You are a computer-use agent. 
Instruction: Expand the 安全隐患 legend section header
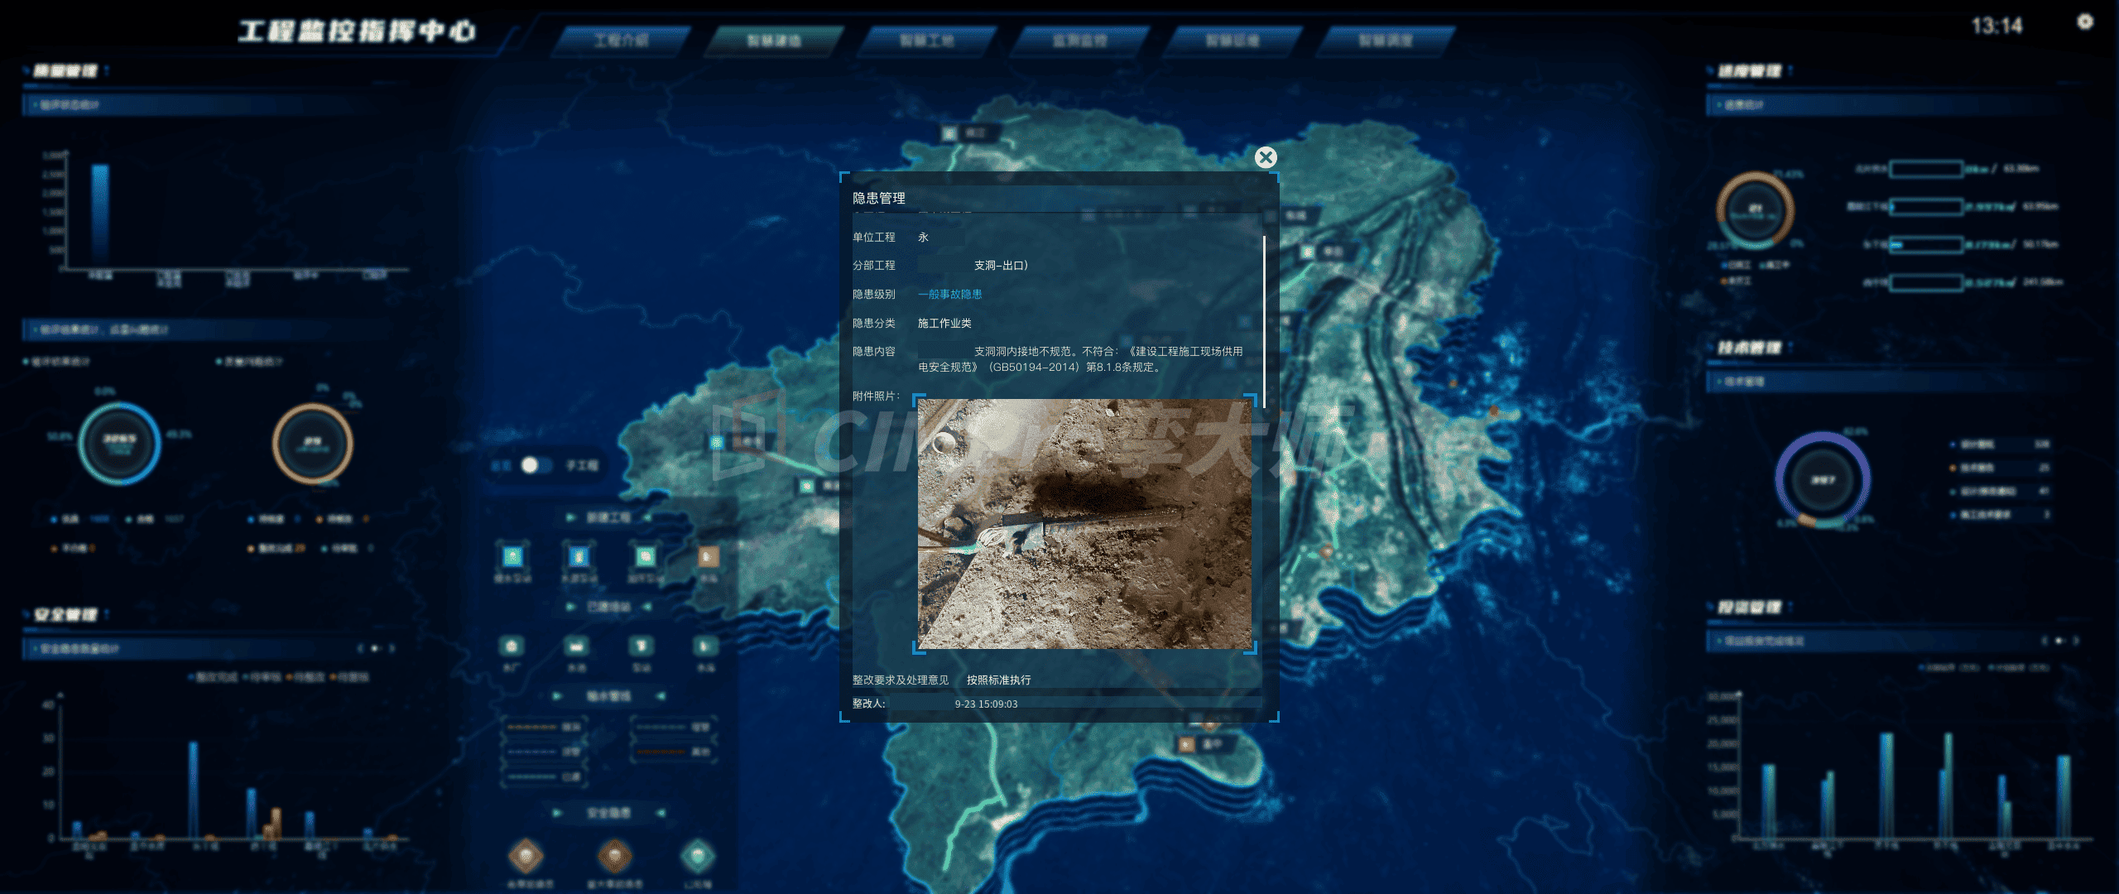608,814
